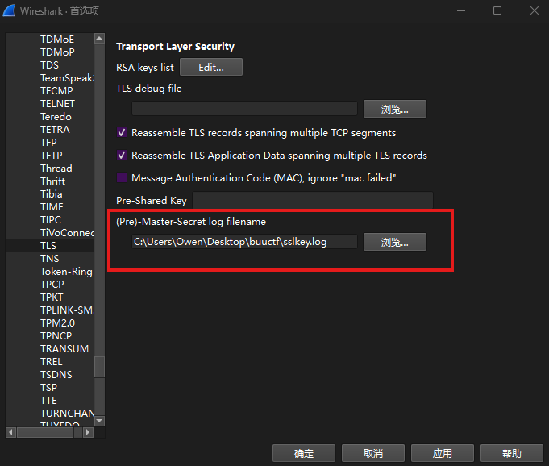The width and height of the screenshot is (549, 466).
Task: Browse for the TLS debug file
Action: (x=395, y=109)
